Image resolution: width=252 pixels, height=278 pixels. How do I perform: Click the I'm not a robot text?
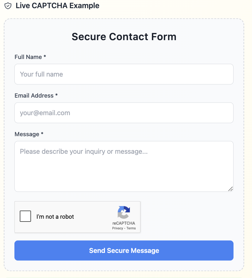coord(55,217)
